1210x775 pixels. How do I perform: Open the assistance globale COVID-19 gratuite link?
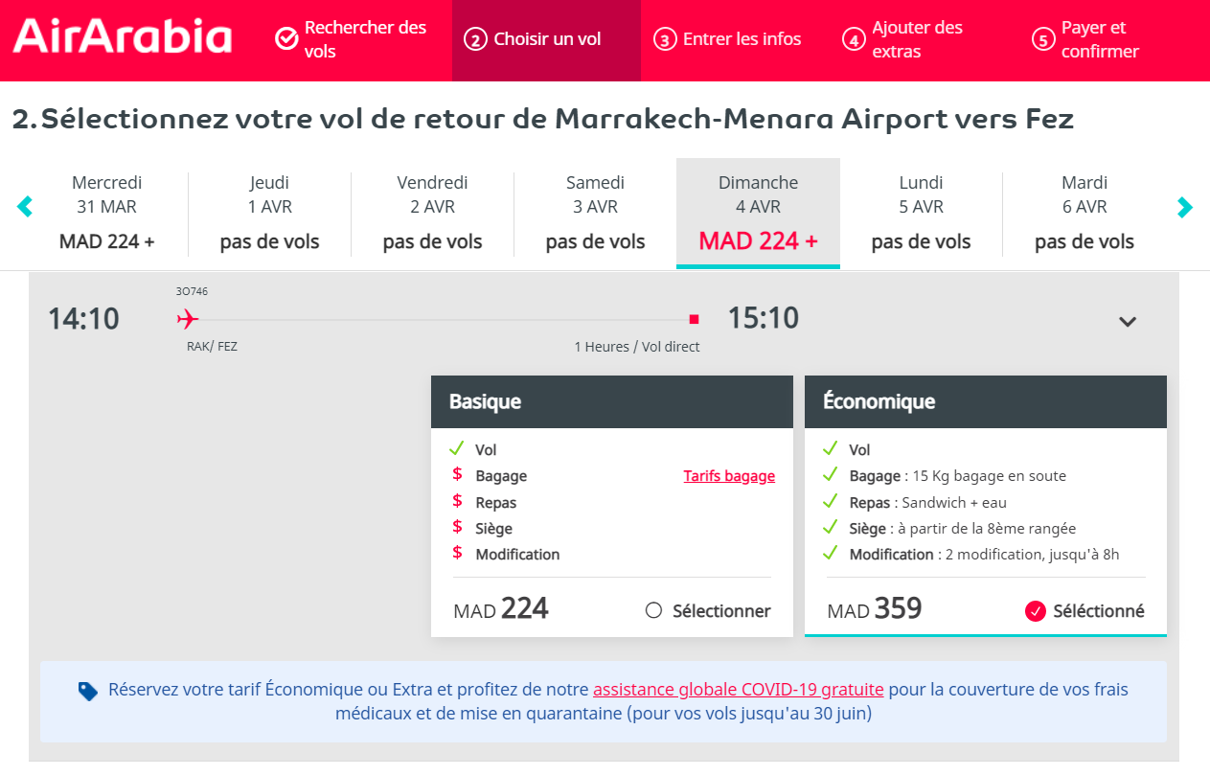point(738,688)
